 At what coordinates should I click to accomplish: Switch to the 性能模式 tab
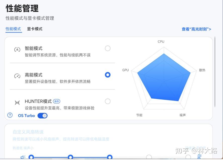click(x=13, y=29)
